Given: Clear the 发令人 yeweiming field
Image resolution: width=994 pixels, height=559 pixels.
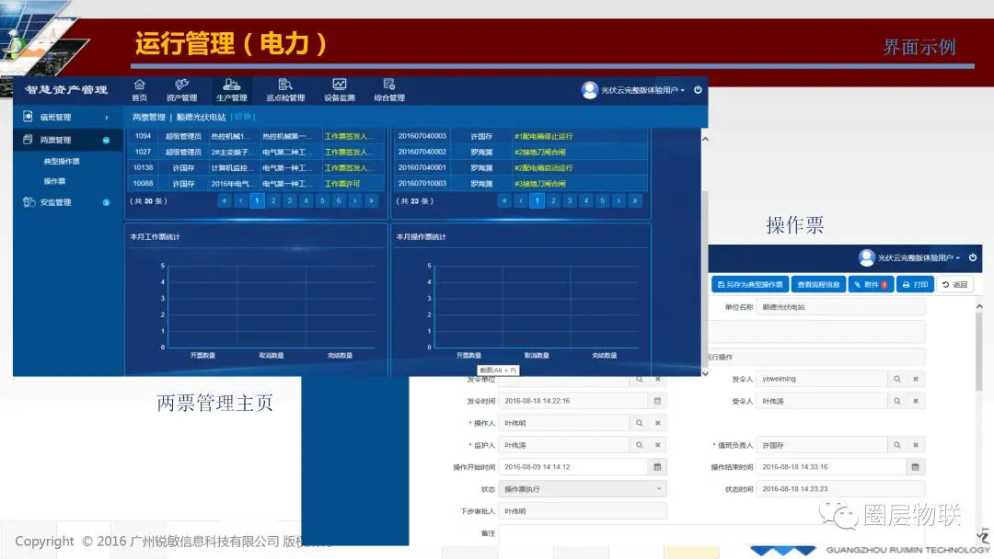Looking at the screenshot, I should [x=916, y=379].
